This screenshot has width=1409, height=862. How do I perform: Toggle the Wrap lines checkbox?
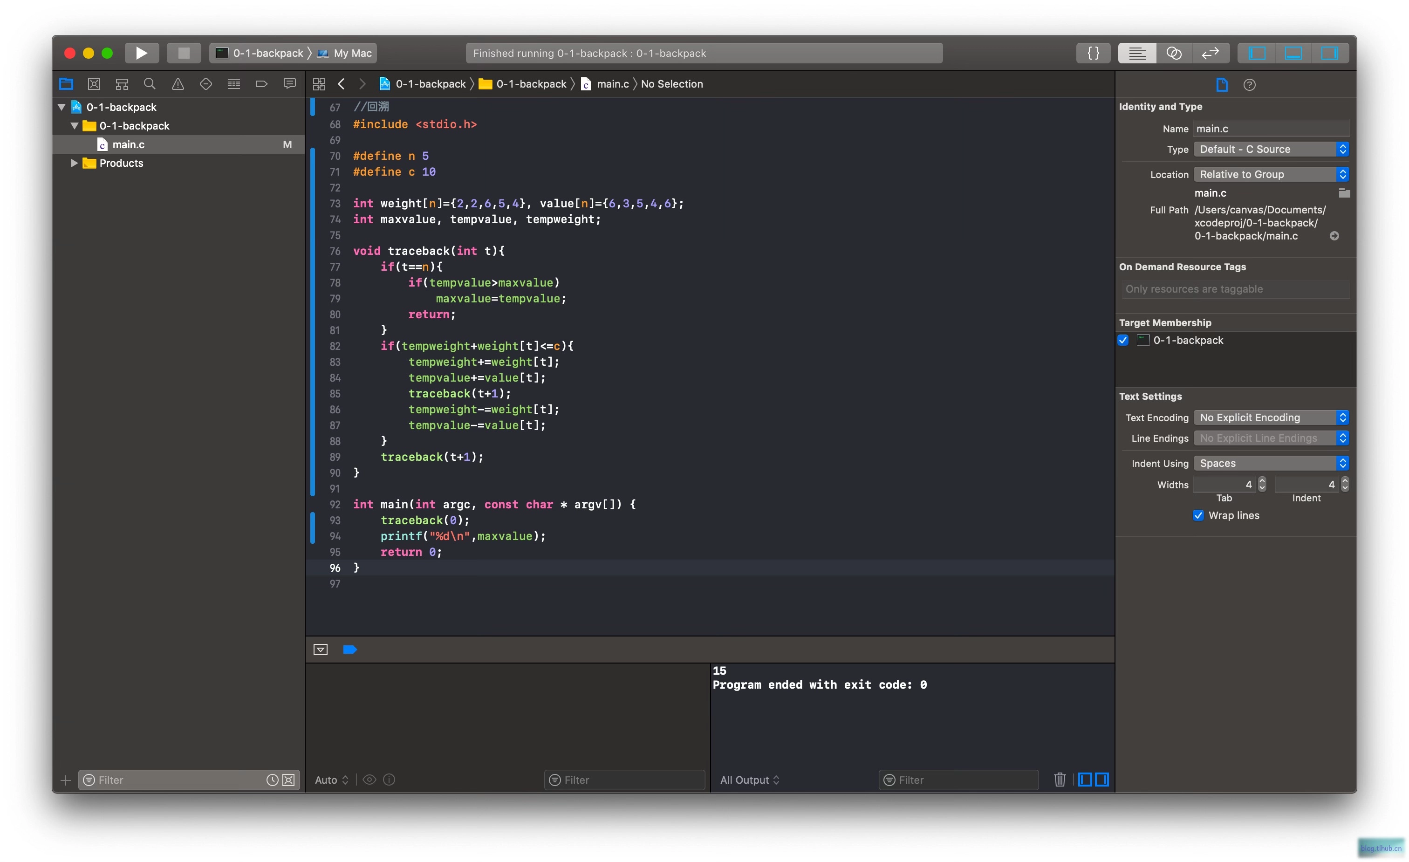point(1198,515)
